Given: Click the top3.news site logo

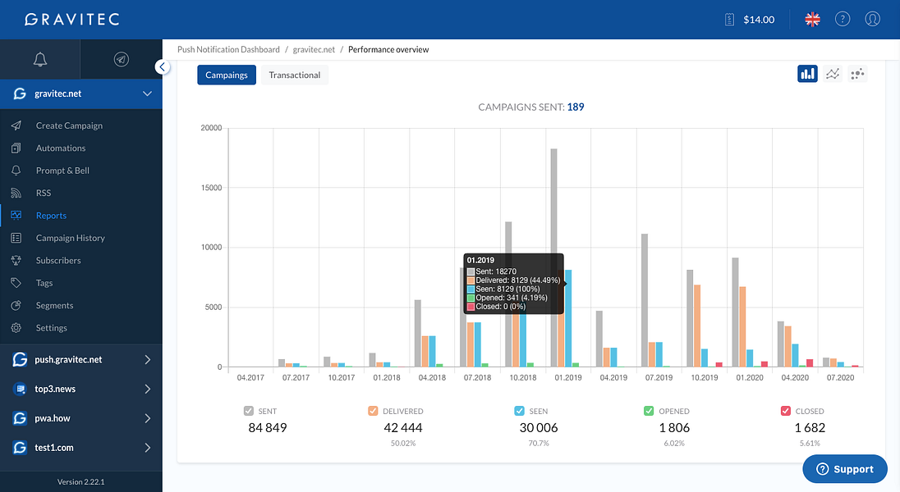Looking at the screenshot, I should (x=20, y=389).
